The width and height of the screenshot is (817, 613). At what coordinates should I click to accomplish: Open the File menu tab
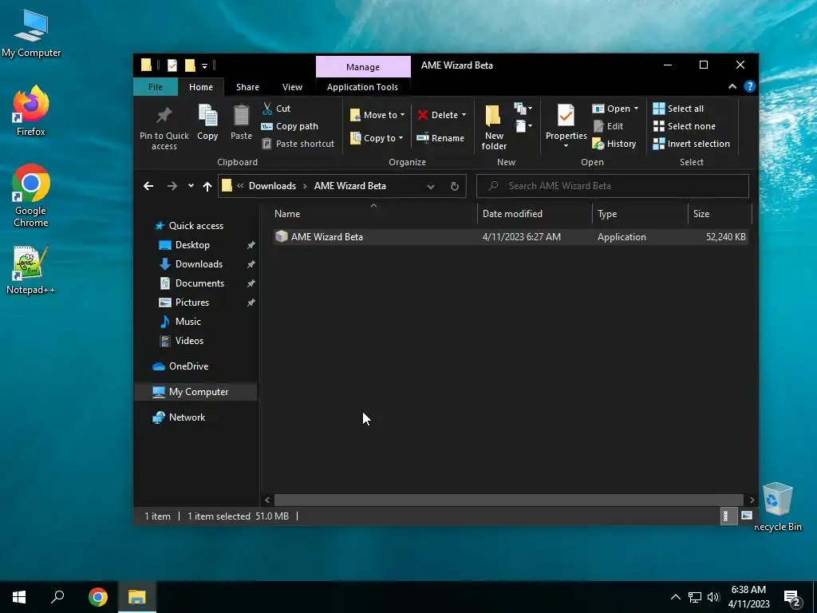156,87
